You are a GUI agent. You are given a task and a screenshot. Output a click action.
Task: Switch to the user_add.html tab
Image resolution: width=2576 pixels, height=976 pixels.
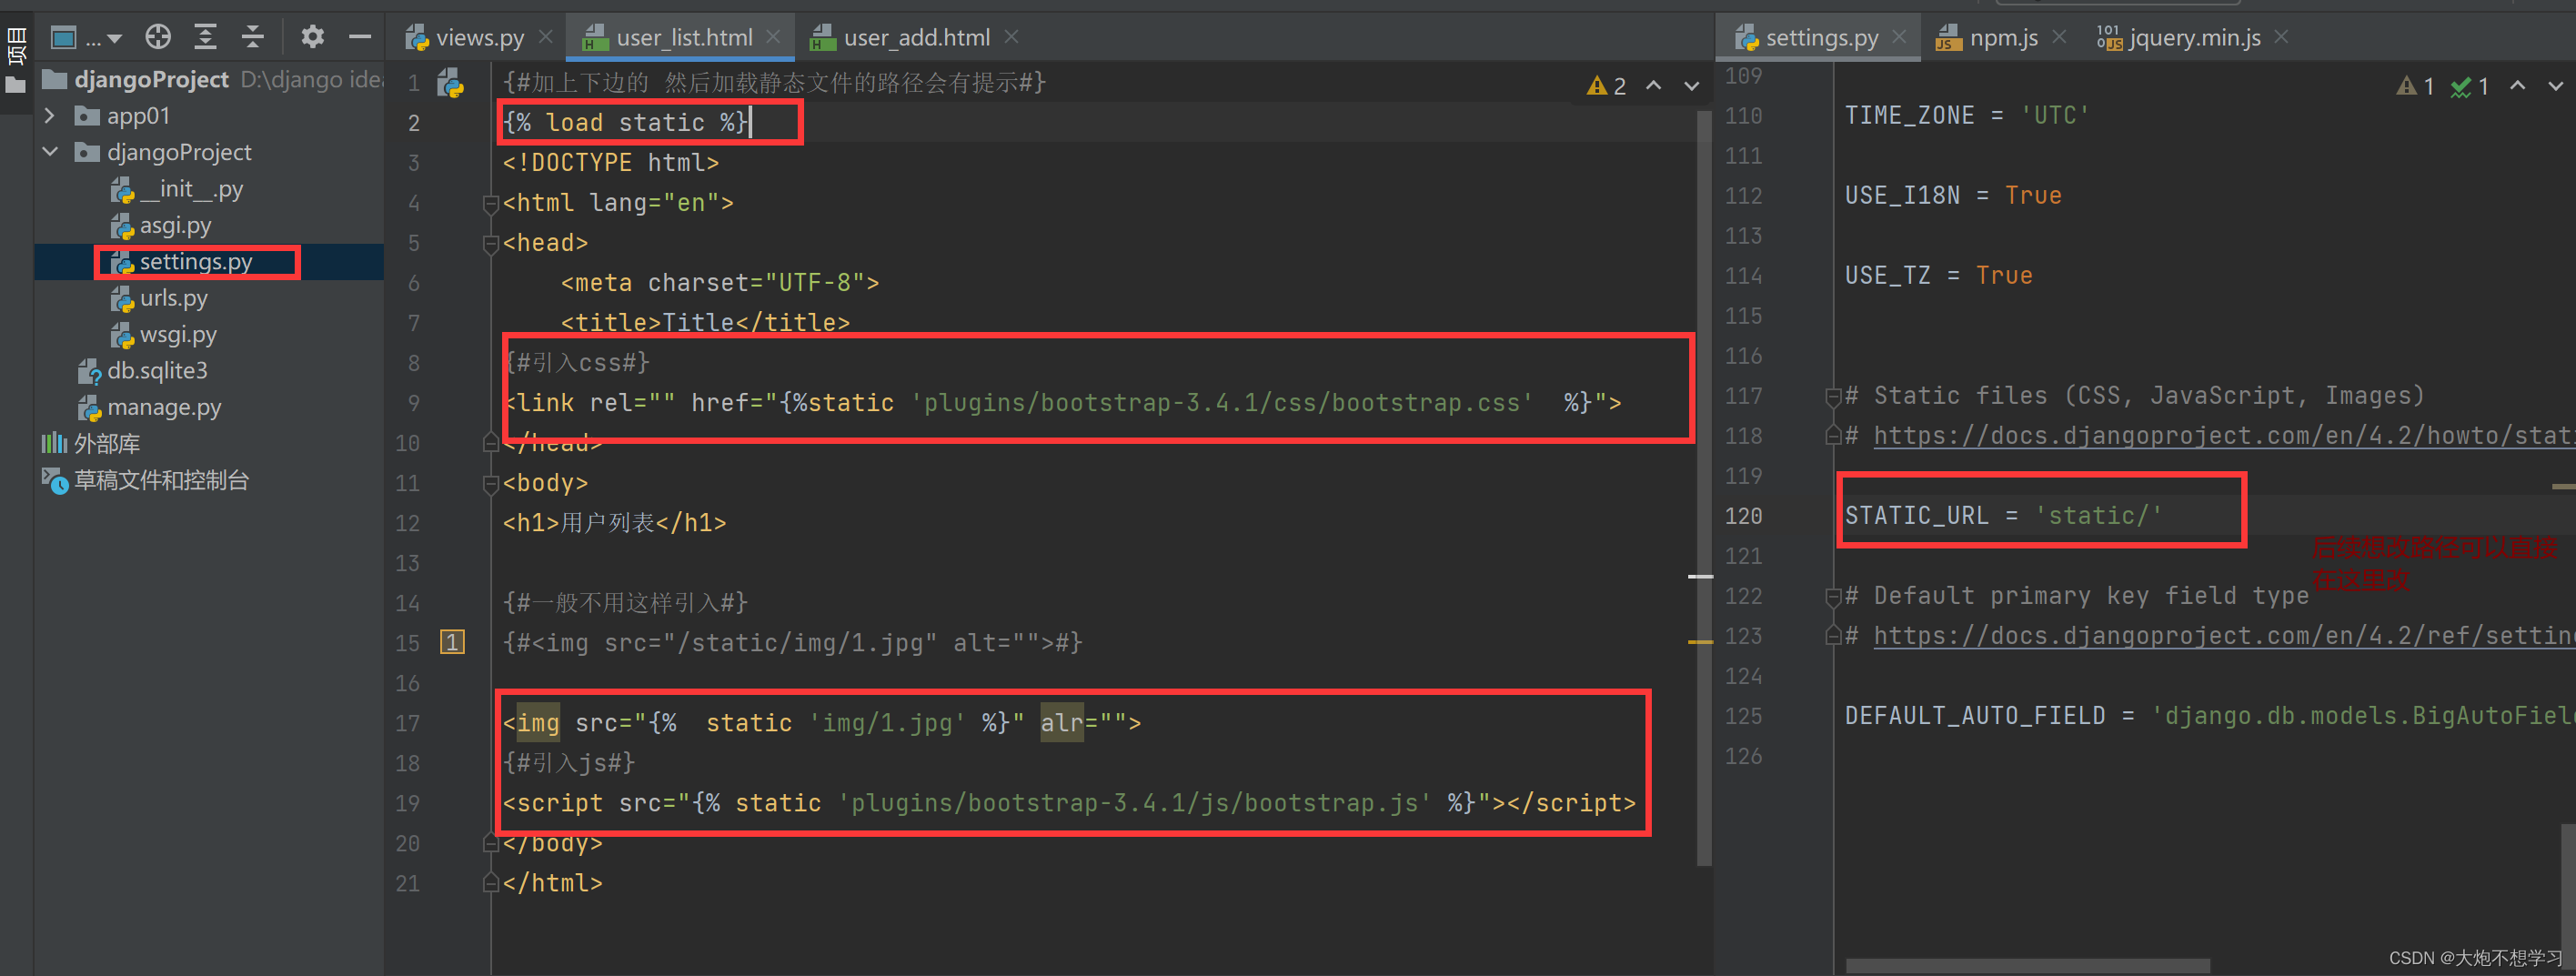click(x=901, y=38)
